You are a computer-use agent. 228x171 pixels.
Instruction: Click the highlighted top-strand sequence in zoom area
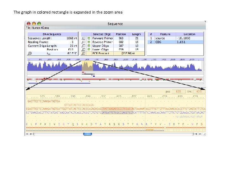(117, 109)
